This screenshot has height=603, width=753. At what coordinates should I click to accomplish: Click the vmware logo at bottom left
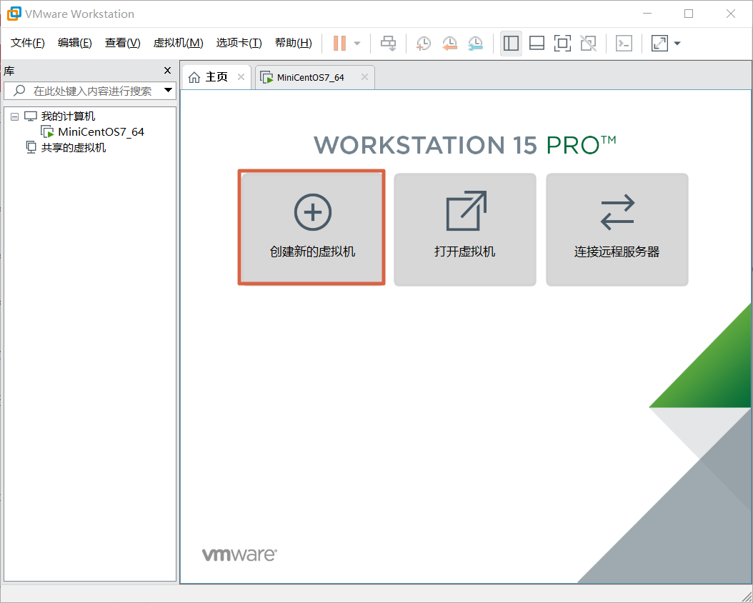(239, 554)
